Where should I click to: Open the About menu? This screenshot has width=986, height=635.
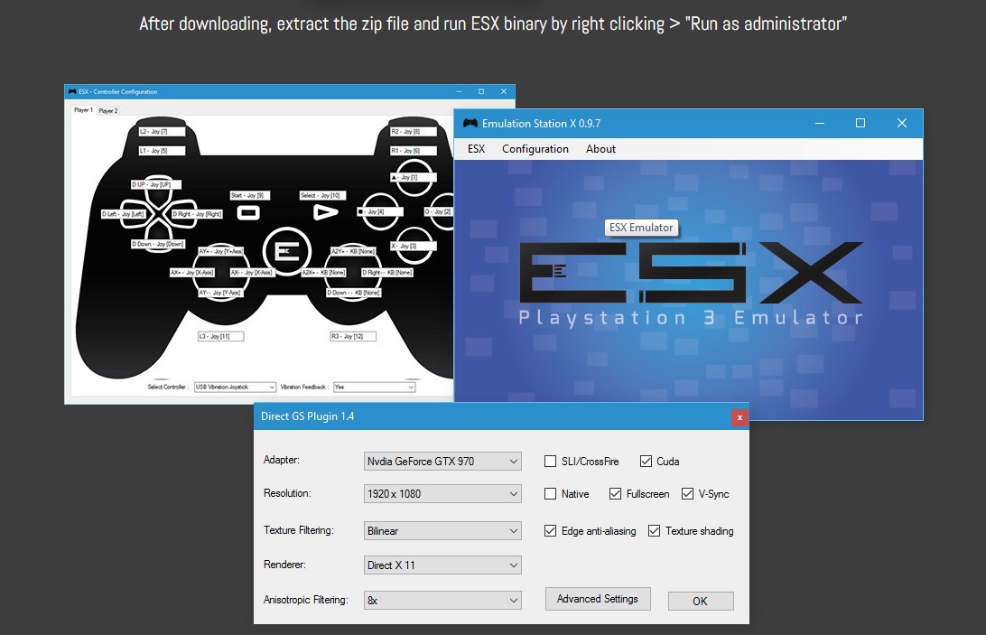point(600,149)
